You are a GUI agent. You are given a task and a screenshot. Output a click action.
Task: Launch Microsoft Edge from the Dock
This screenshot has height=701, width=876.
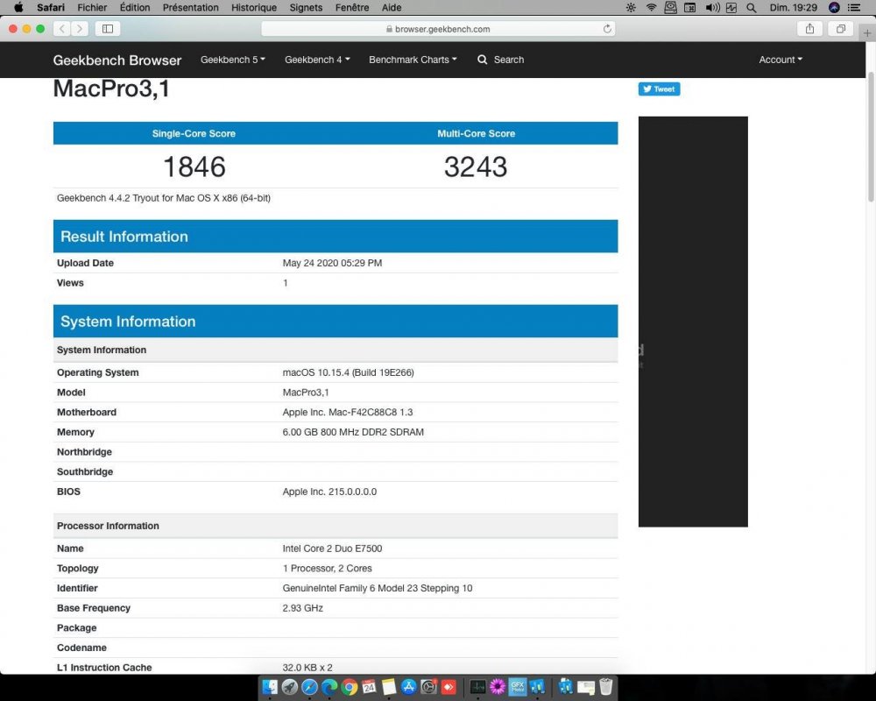329,686
